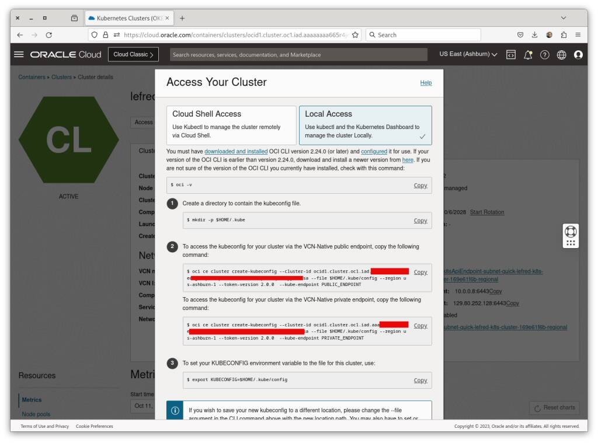The width and height of the screenshot is (598, 443).
Task: Bookmark this page with star icon
Action: [x=355, y=34]
